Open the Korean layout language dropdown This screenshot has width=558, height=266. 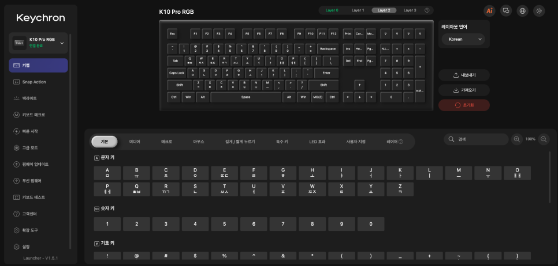point(463,39)
